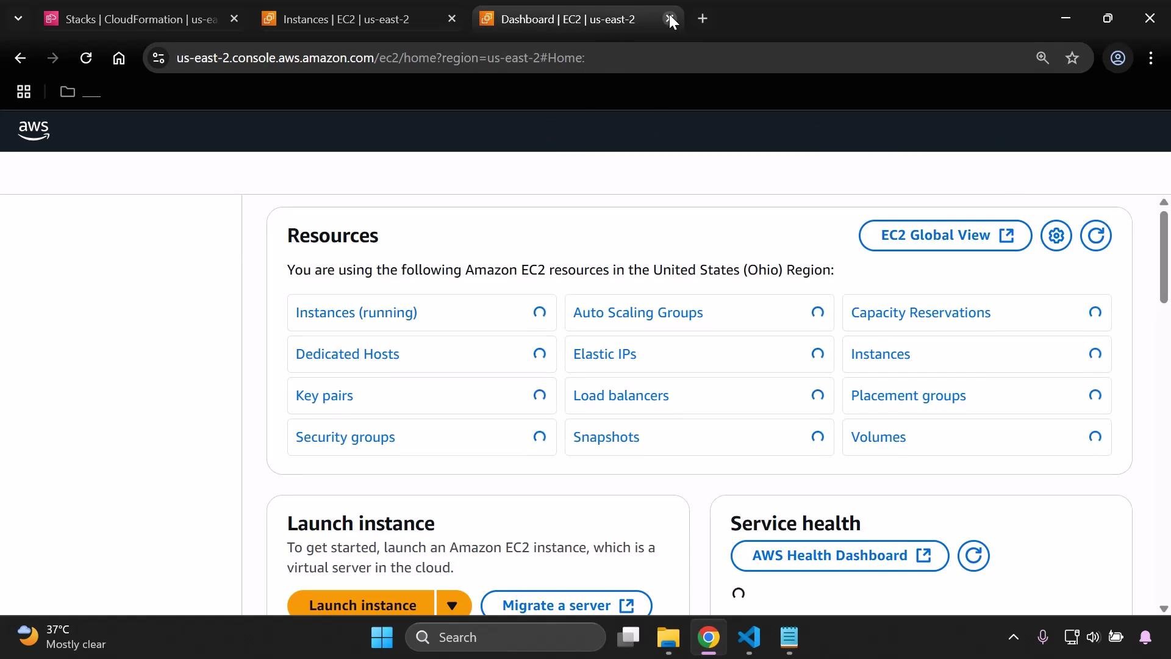This screenshot has width=1171, height=659.
Task: Open volume control in tray
Action: [1093, 638]
